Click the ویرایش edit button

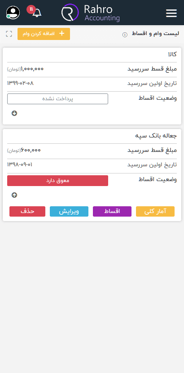pyautogui.click(x=69, y=212)
